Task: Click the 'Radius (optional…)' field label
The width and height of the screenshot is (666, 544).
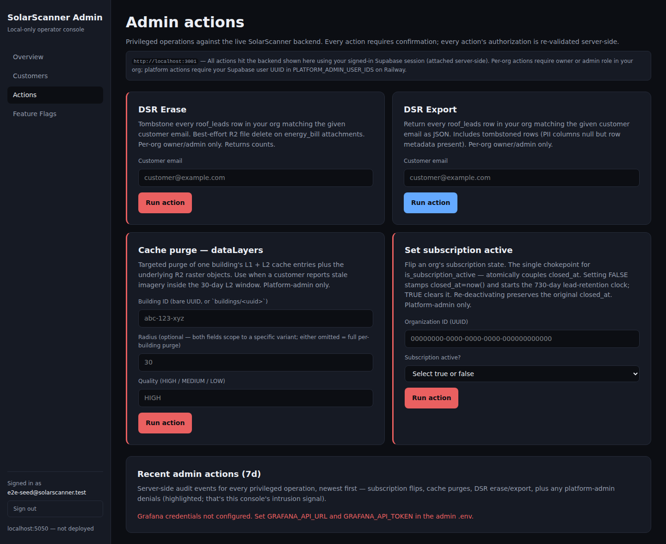Action: (x=254, y=341)
